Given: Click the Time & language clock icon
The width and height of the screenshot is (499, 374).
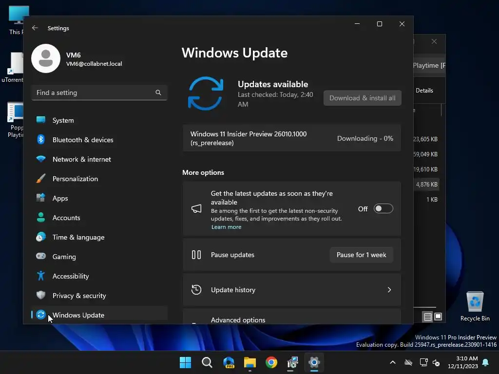Looking at the screenshot, I should point(41,237).
